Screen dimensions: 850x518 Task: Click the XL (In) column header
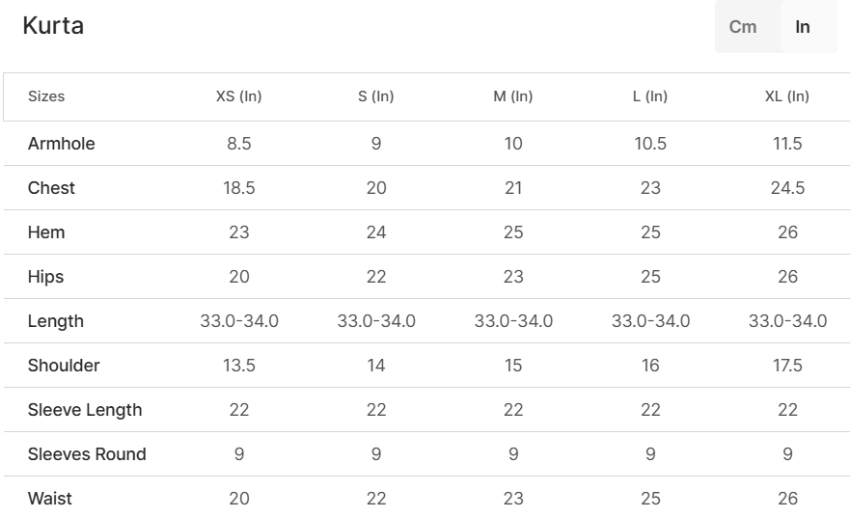point(787,96)
